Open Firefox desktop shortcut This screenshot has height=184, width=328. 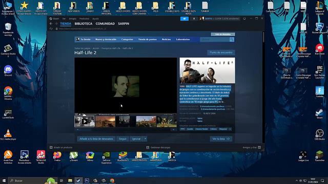tap(57, 156)
